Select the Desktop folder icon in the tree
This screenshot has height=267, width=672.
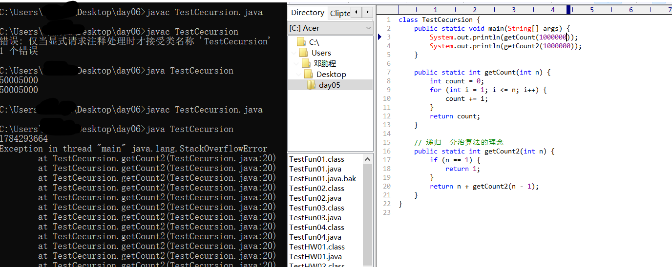coord(309,74)
